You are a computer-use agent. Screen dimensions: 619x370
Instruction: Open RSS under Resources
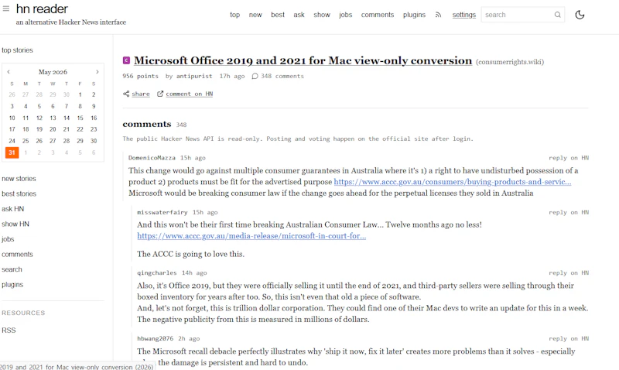coord(9,331)
